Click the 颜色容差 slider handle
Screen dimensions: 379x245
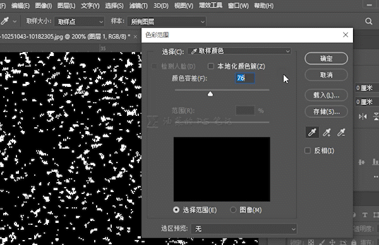click(210, 94)
